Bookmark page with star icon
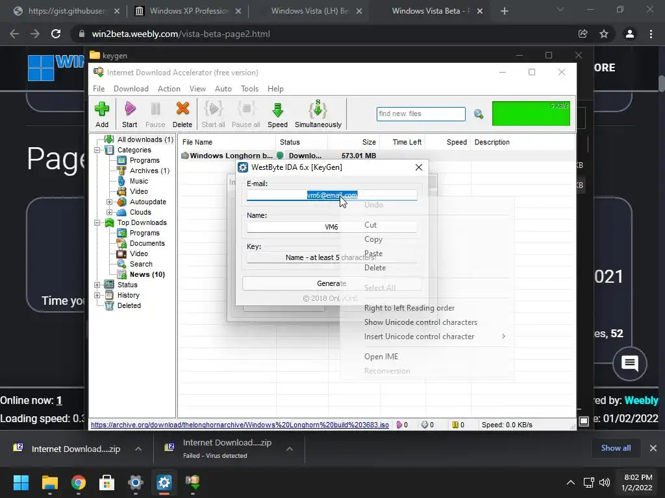Image resolution: width=665 pixels, height=498 pixels. 604,34
